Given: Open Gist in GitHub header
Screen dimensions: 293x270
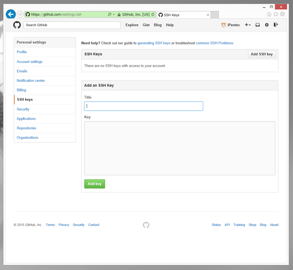Looking at the screenshot, I should 146,25.
